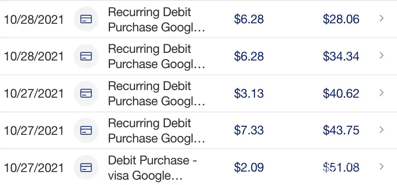Click the $40.62 running balance
This screenshot has width=397, height=185.
(341, 93)
